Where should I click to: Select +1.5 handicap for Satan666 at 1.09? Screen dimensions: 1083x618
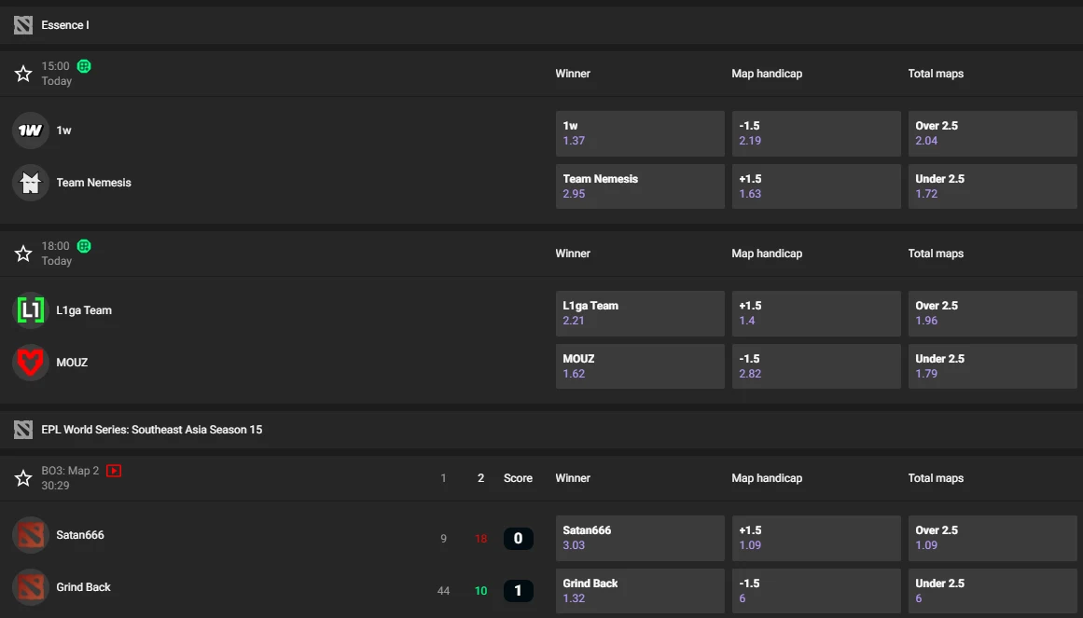pyautogui.click(x=816, y=538)
